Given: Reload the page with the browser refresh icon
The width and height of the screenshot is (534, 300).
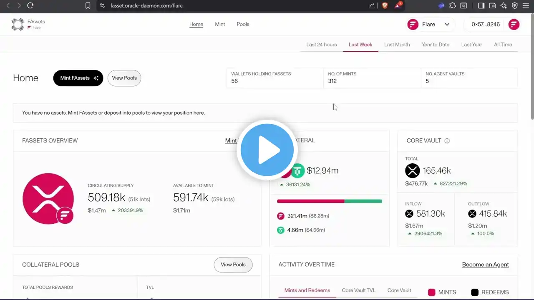Looking at the screenshot, I should point(30,5).
